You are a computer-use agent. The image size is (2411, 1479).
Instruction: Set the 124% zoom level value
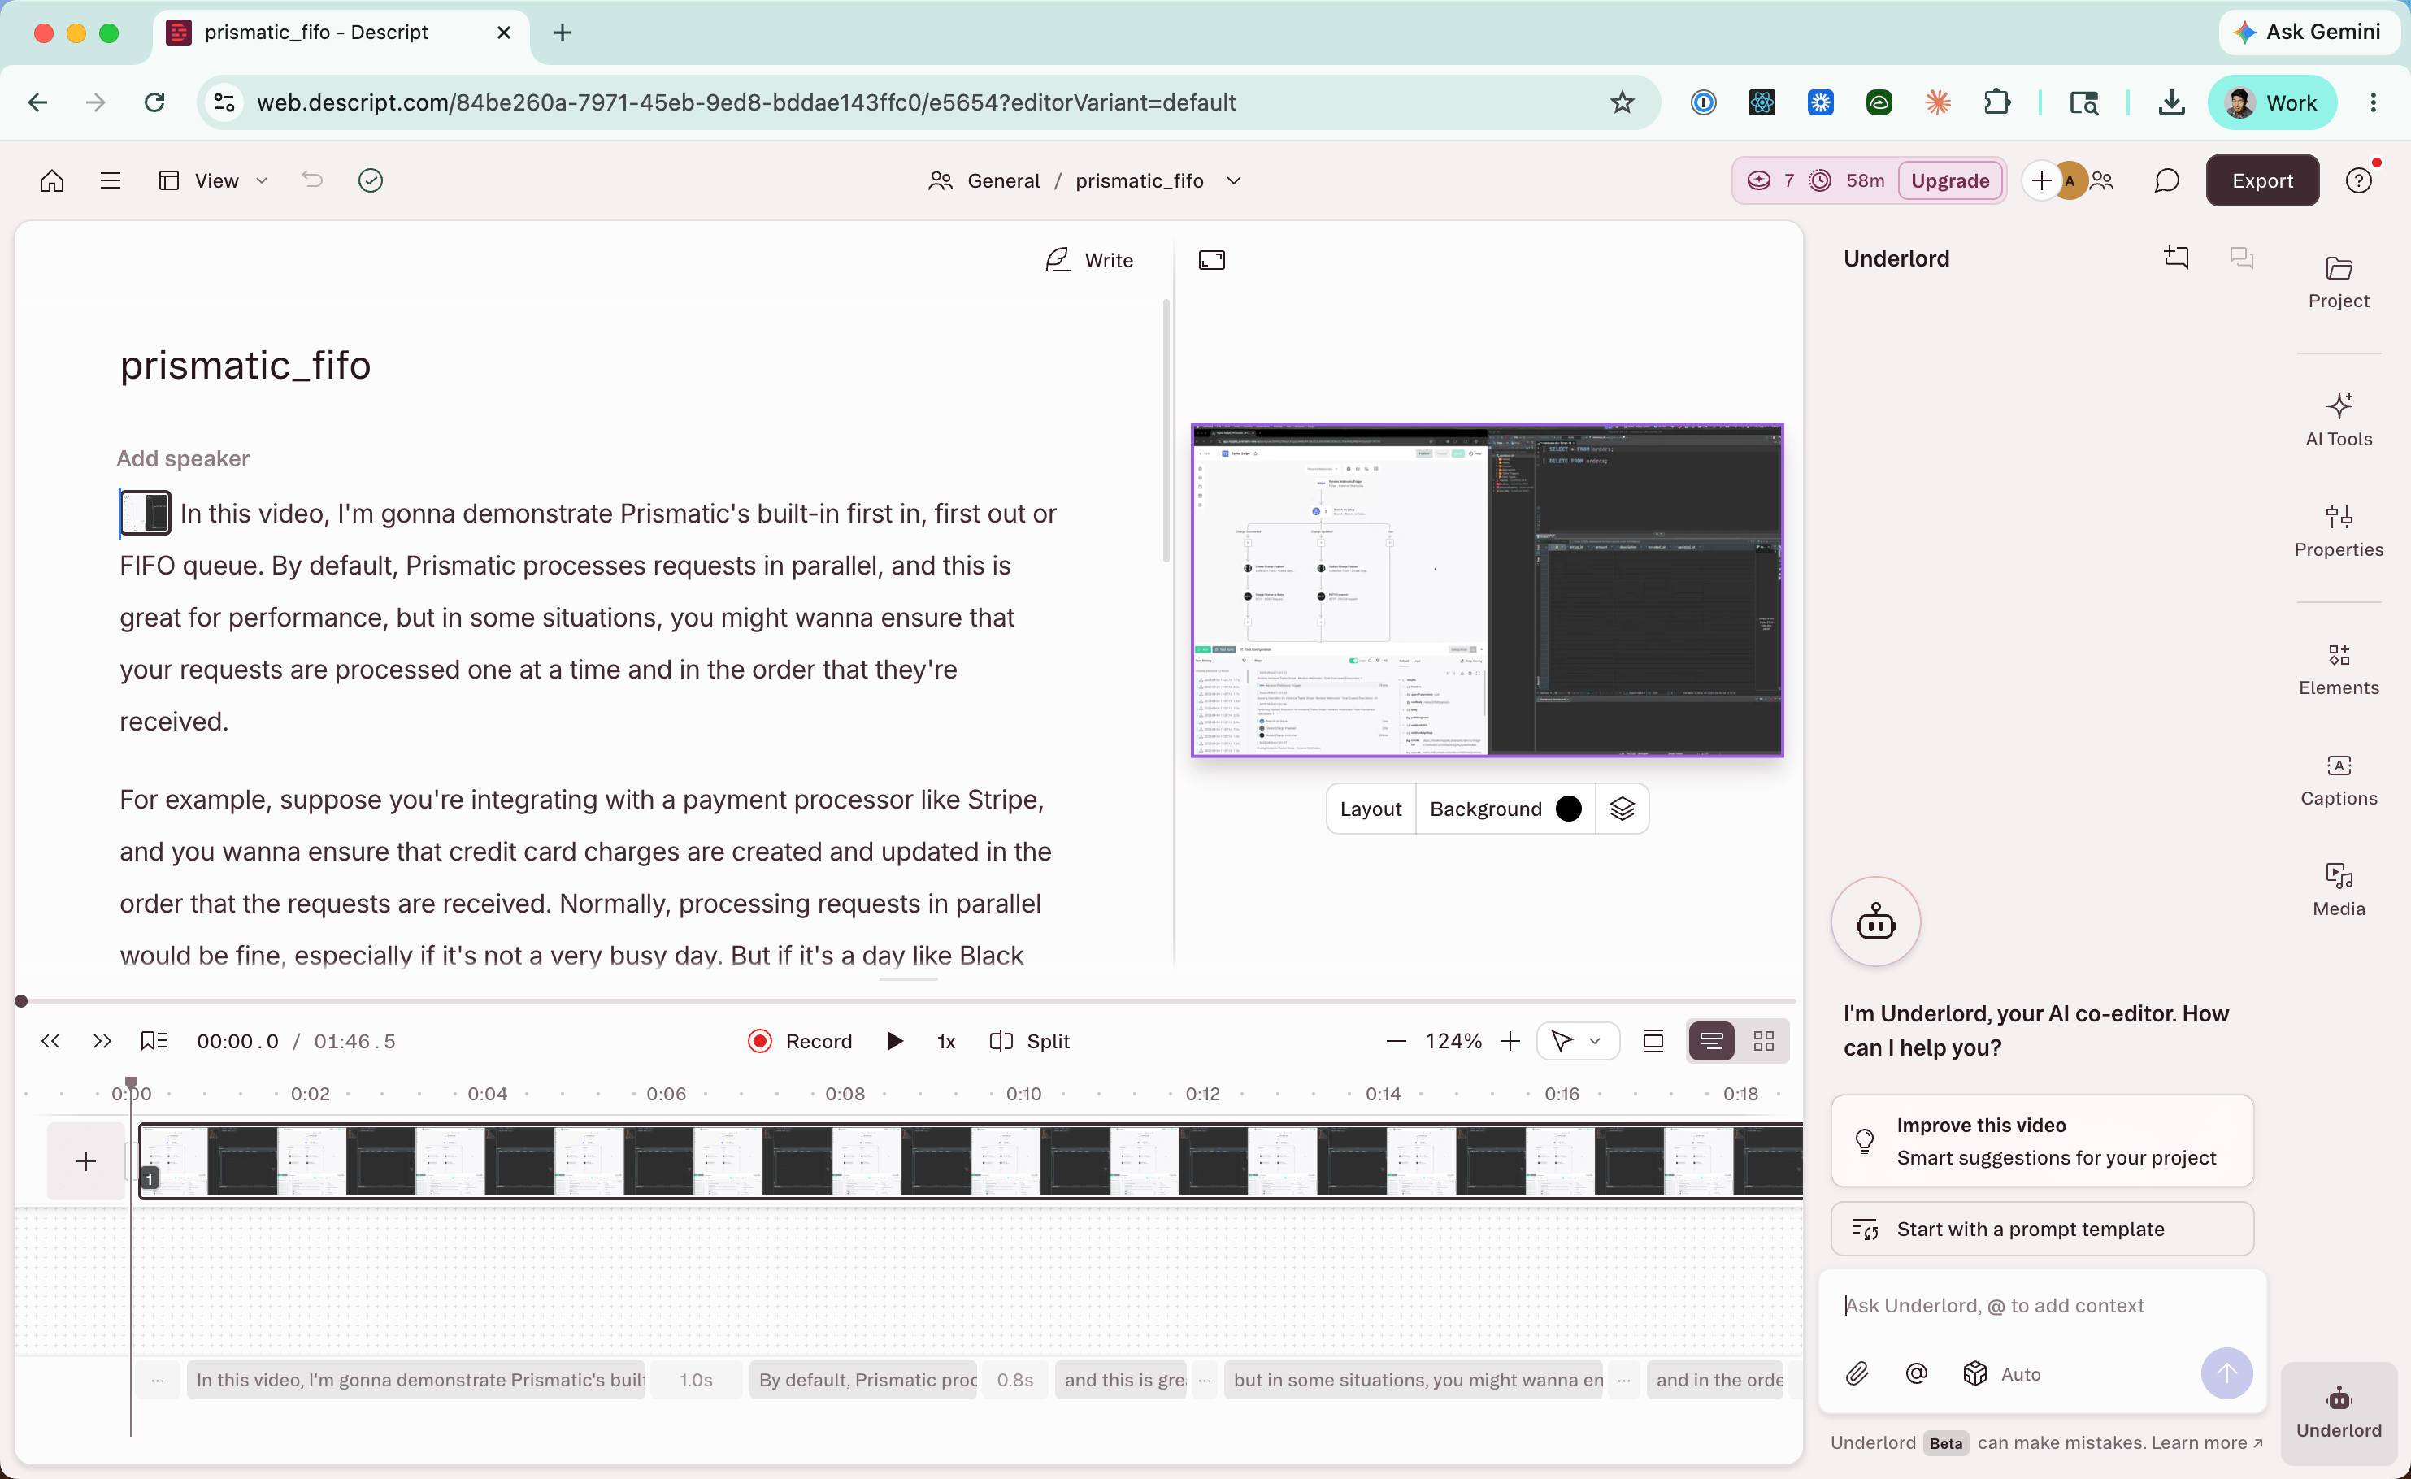(1452, 1041)
